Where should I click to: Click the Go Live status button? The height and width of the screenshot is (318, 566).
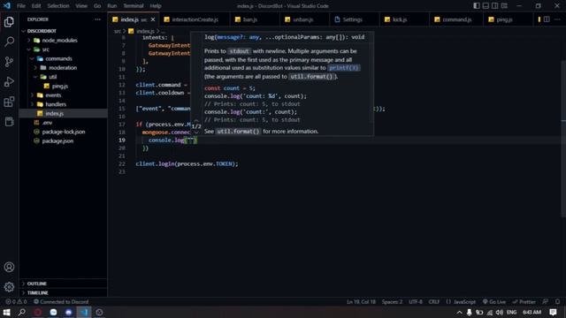(x=494, y=302)
